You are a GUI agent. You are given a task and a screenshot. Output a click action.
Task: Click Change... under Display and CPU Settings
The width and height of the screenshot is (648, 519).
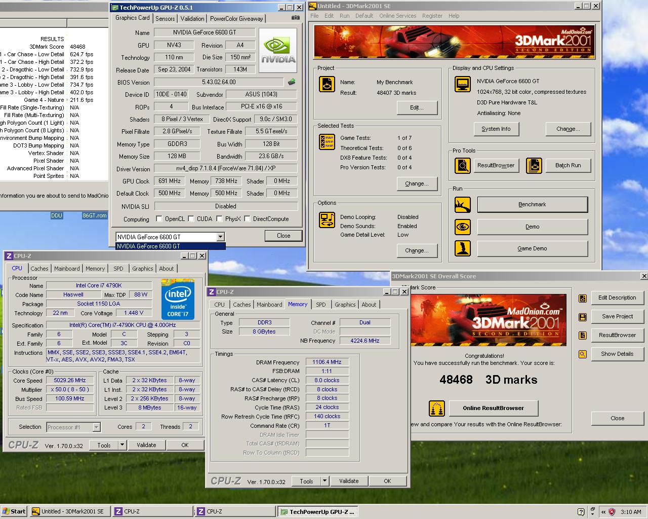tap(568, 129)
